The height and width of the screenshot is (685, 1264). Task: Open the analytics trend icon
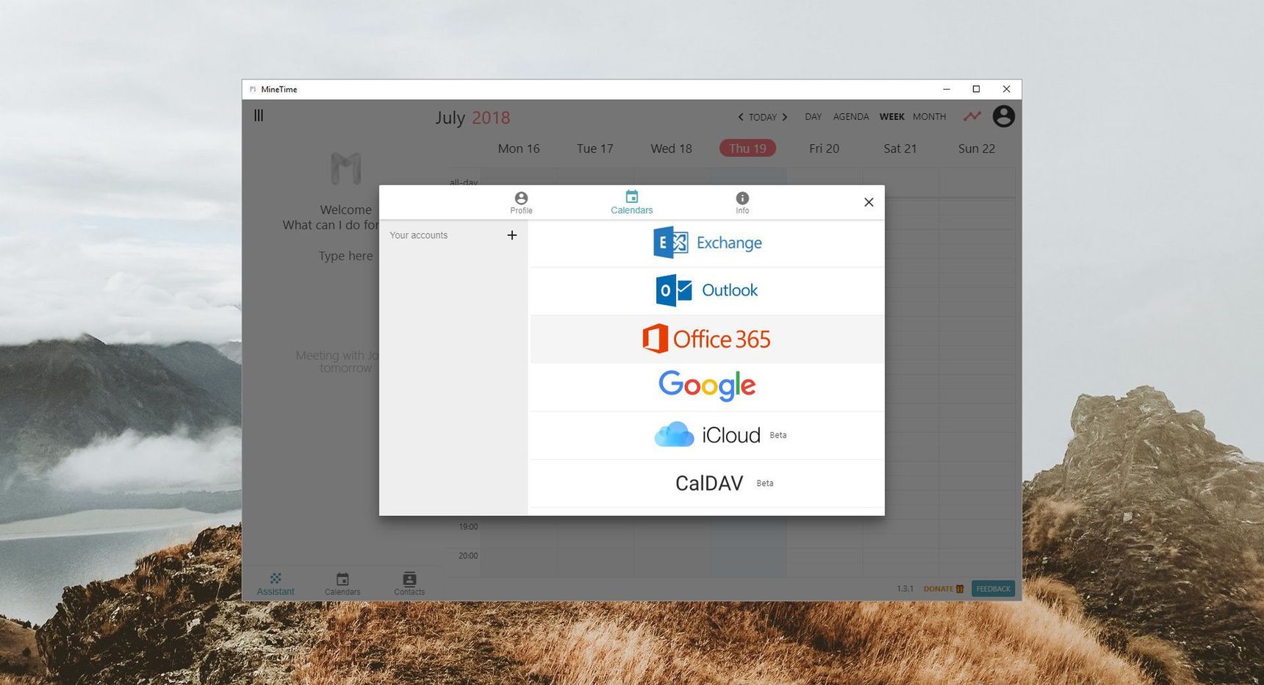coord(972,116)
